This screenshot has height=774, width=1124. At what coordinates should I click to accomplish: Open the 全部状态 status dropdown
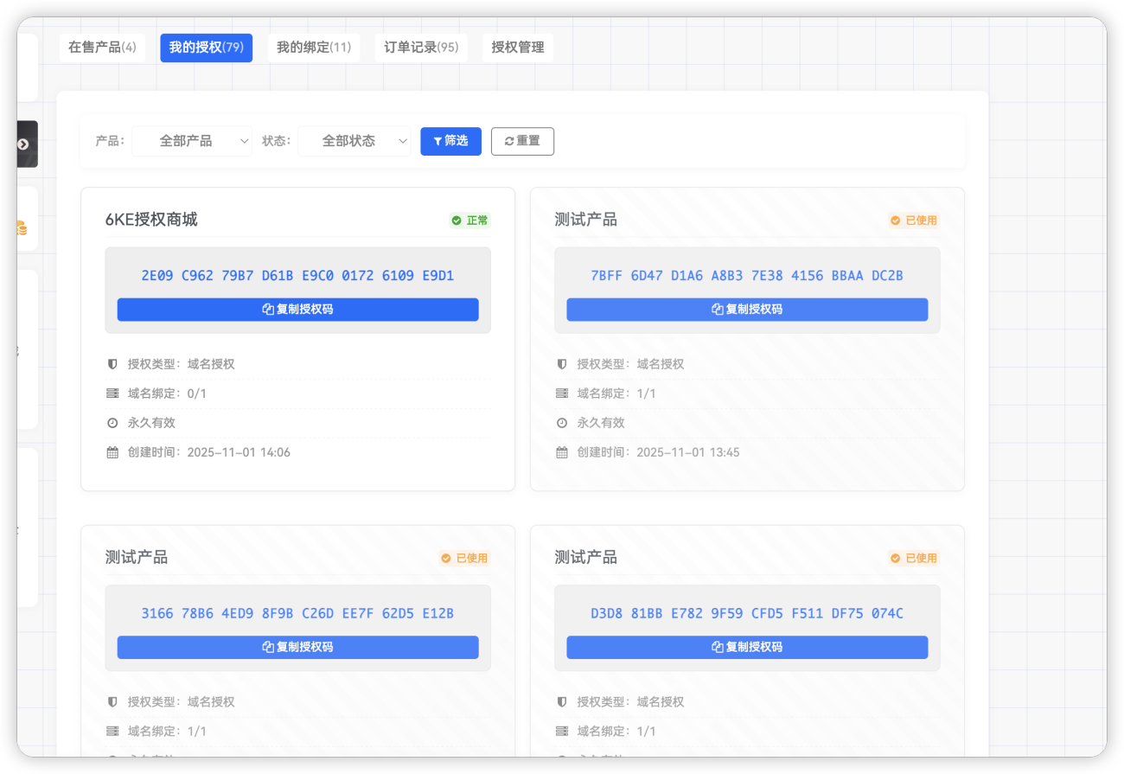pyautogui.click(x=354, y=141)
